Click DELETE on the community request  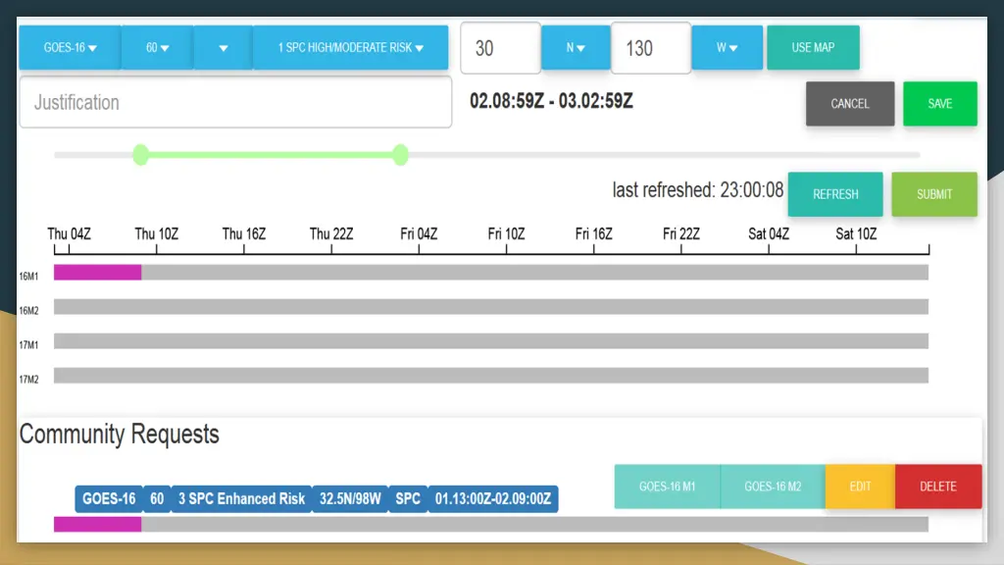tap(938, 487)
